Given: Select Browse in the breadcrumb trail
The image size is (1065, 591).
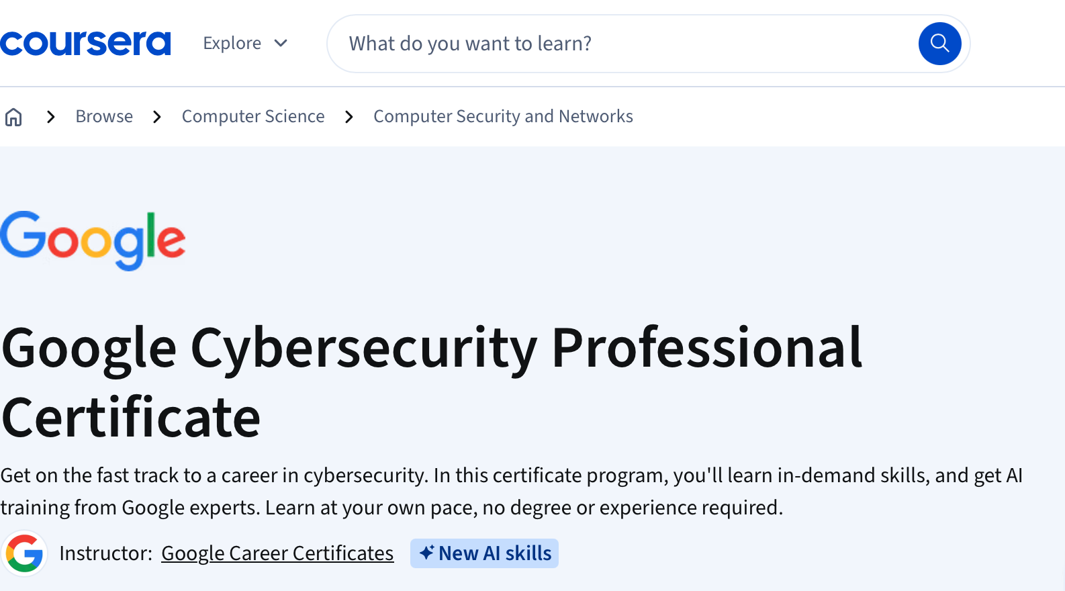Looking at the screenshot, I should [104, 116].
